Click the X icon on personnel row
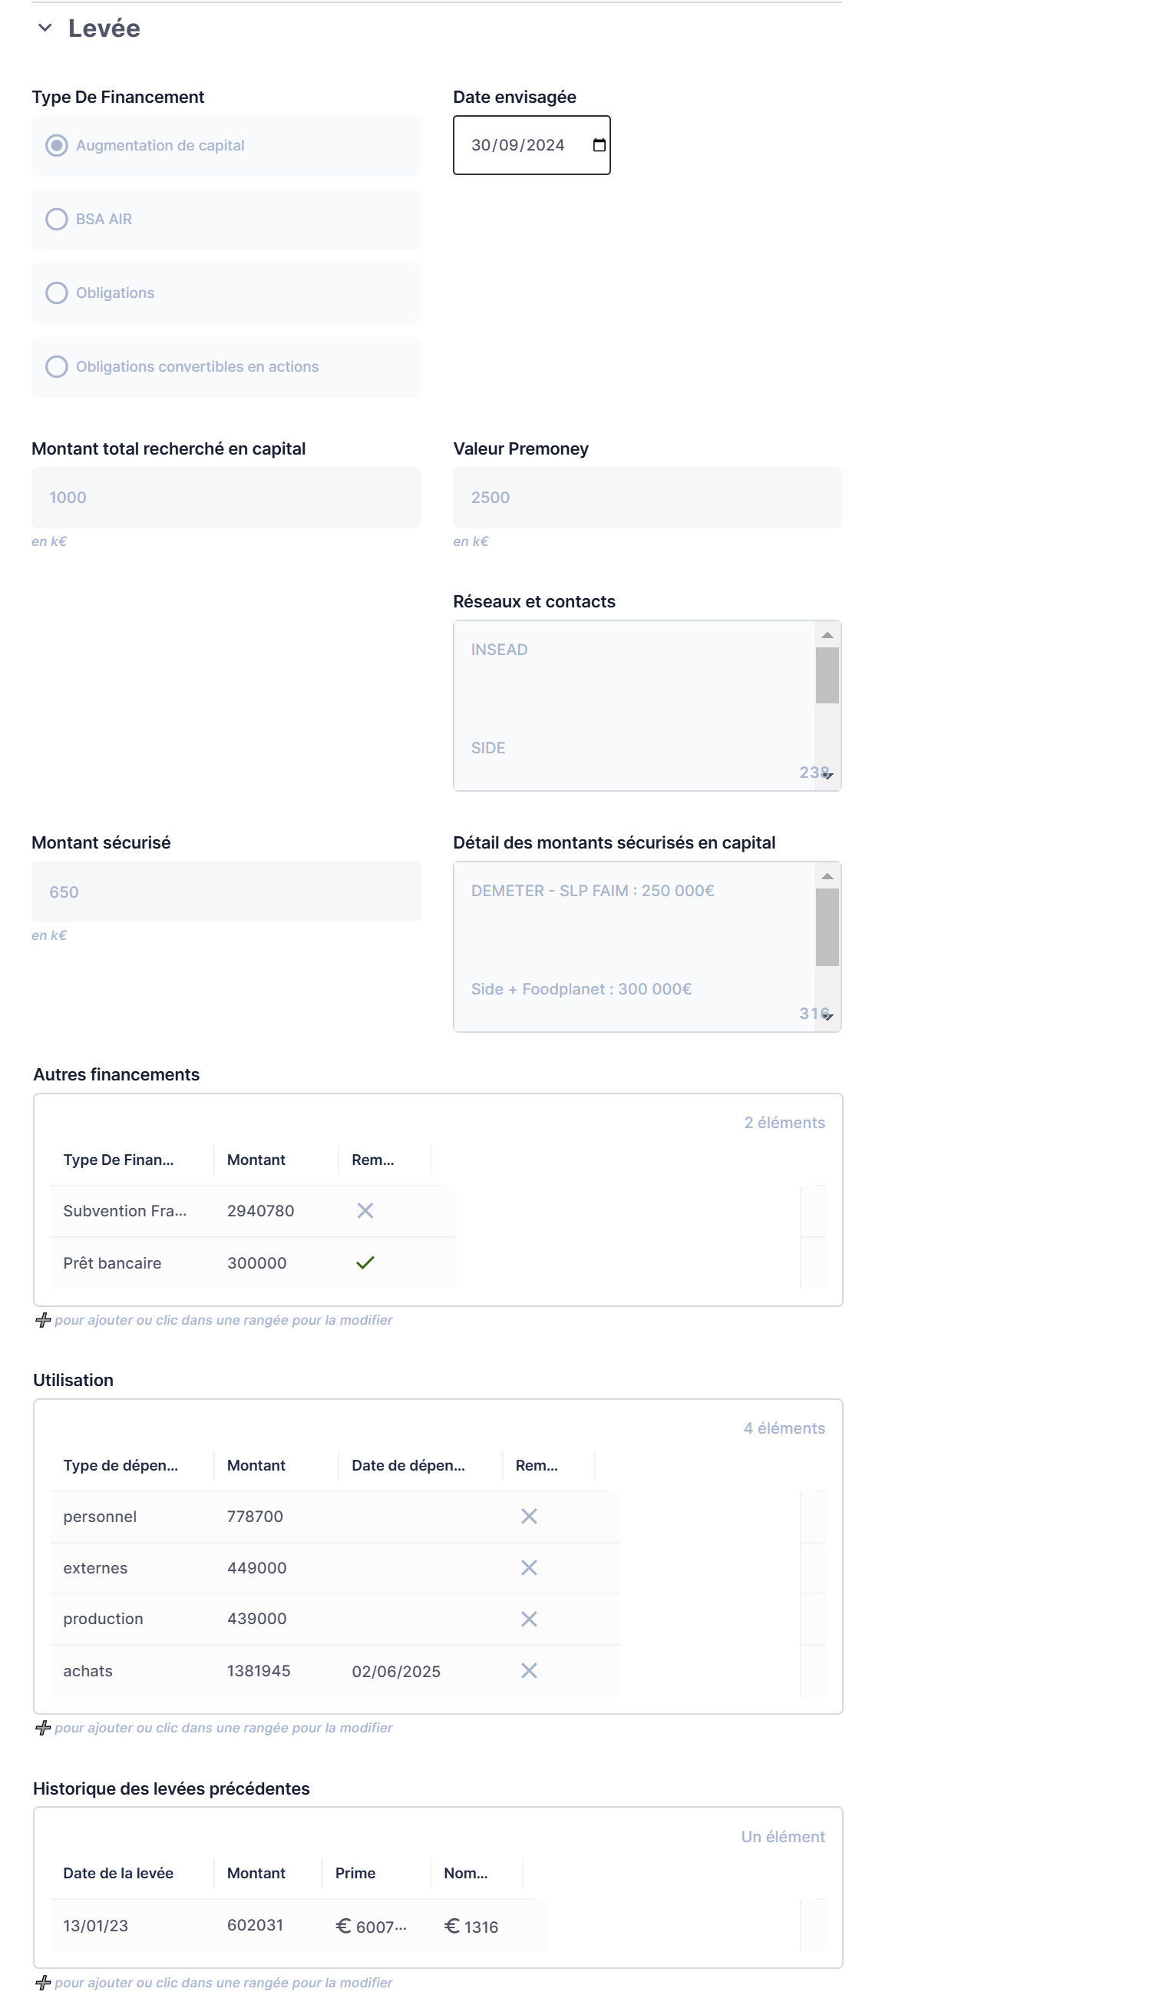This screenshot has width=1176, height=2015. click(x=528, y=1516)
